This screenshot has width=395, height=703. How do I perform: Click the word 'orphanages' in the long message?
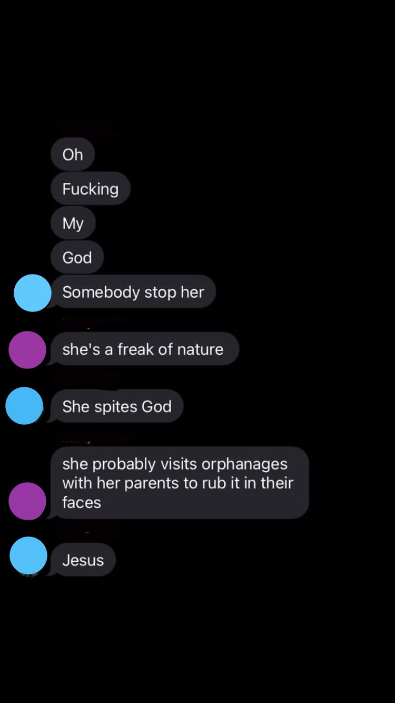point(244,464)
